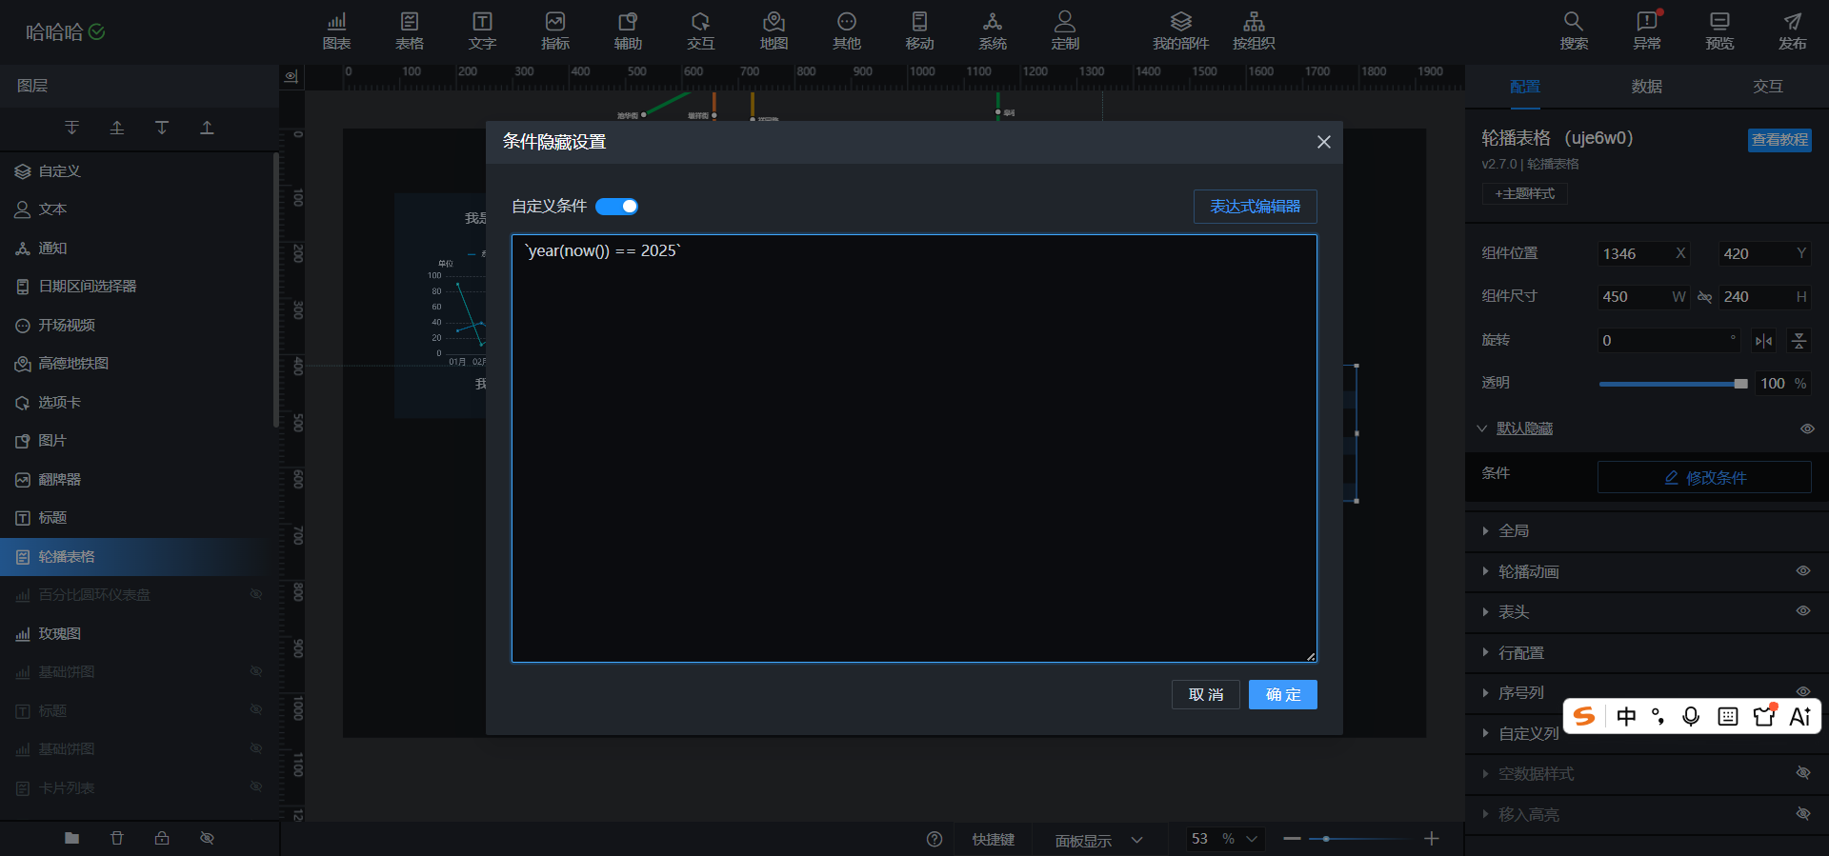The width and height of the screenshot is (1829, 856).
Task: Open the 指标 indicator components menu
Action: [x=555, y=31]
